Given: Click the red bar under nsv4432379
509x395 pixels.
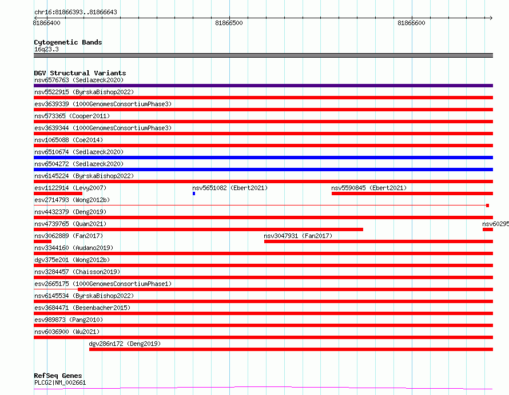Looking at the screenshot, I should pos(263,217).
